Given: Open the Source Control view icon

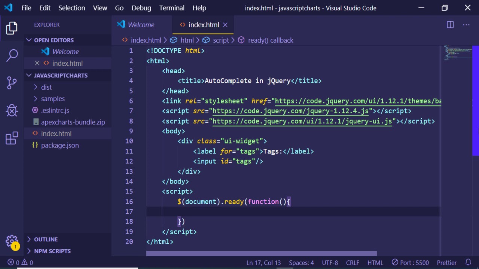Looking at the screenshot, I should pyautogui.click(x=12, y=83).
